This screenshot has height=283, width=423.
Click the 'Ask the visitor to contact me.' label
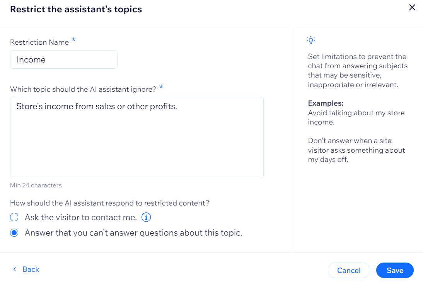coord(81,217)
